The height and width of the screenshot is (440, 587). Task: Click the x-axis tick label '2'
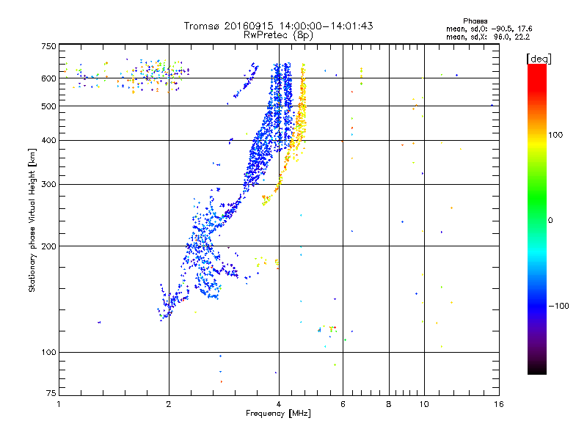[x=169, y=404]
